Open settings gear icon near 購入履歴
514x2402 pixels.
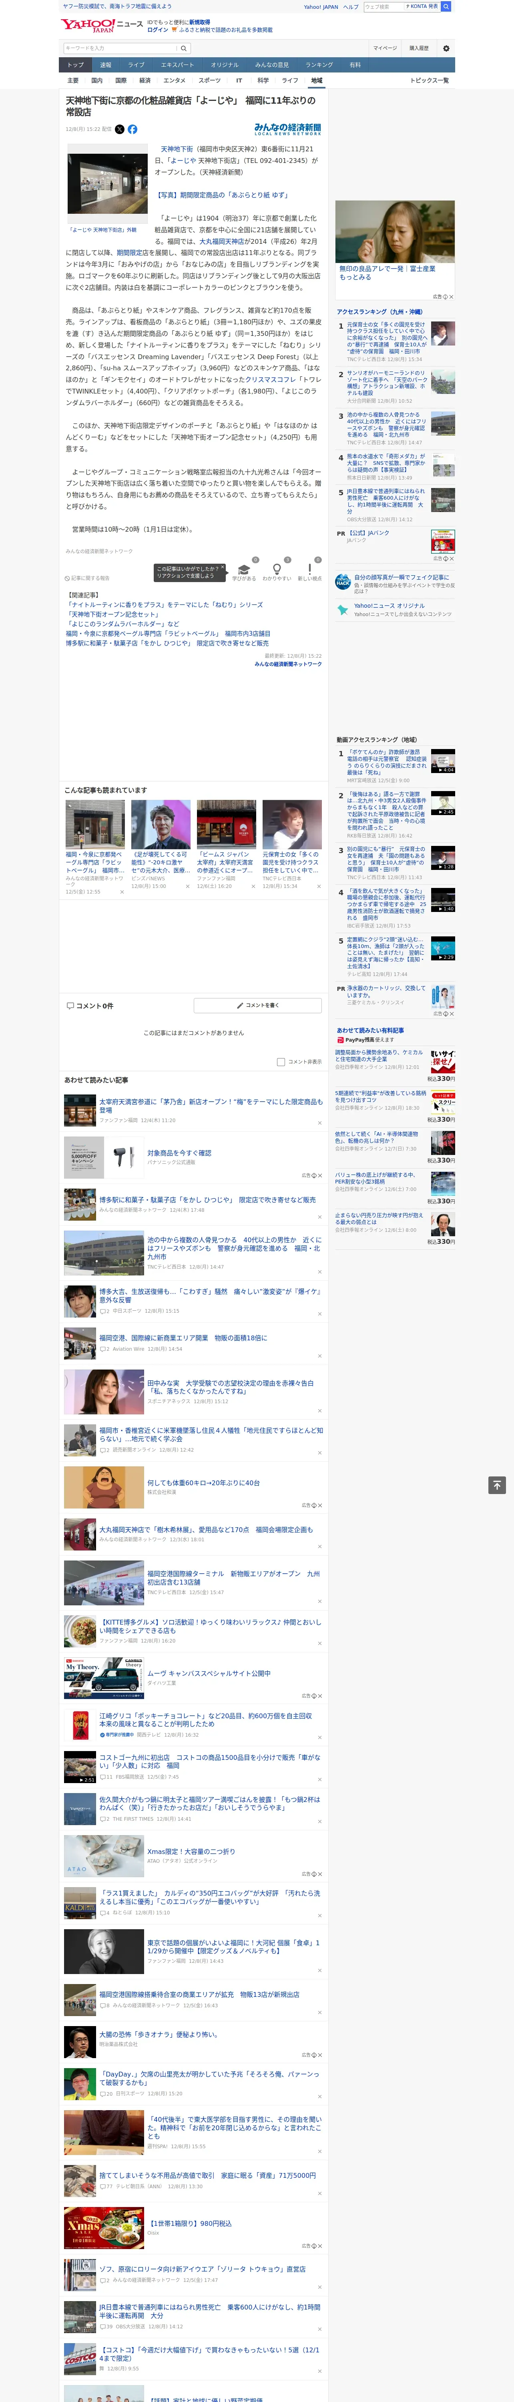coord(446,48)
